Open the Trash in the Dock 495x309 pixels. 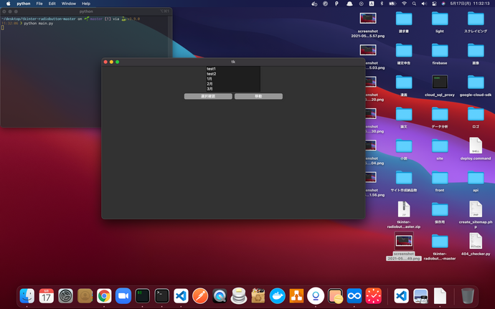pyautogui.click(x=468, y=296)
